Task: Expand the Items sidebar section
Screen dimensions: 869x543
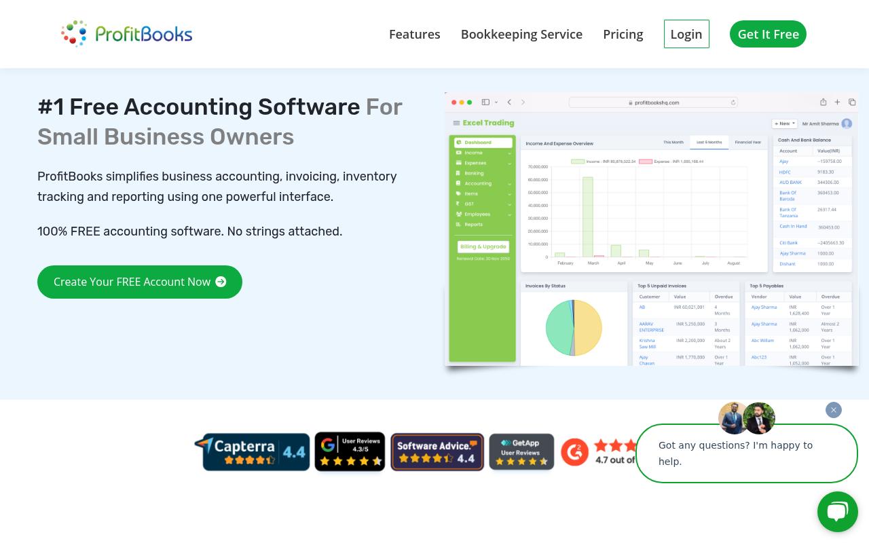Action: click(483, 193)
